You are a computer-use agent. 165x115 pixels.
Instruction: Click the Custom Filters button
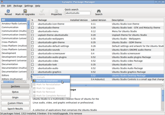(x=15, y=103)
